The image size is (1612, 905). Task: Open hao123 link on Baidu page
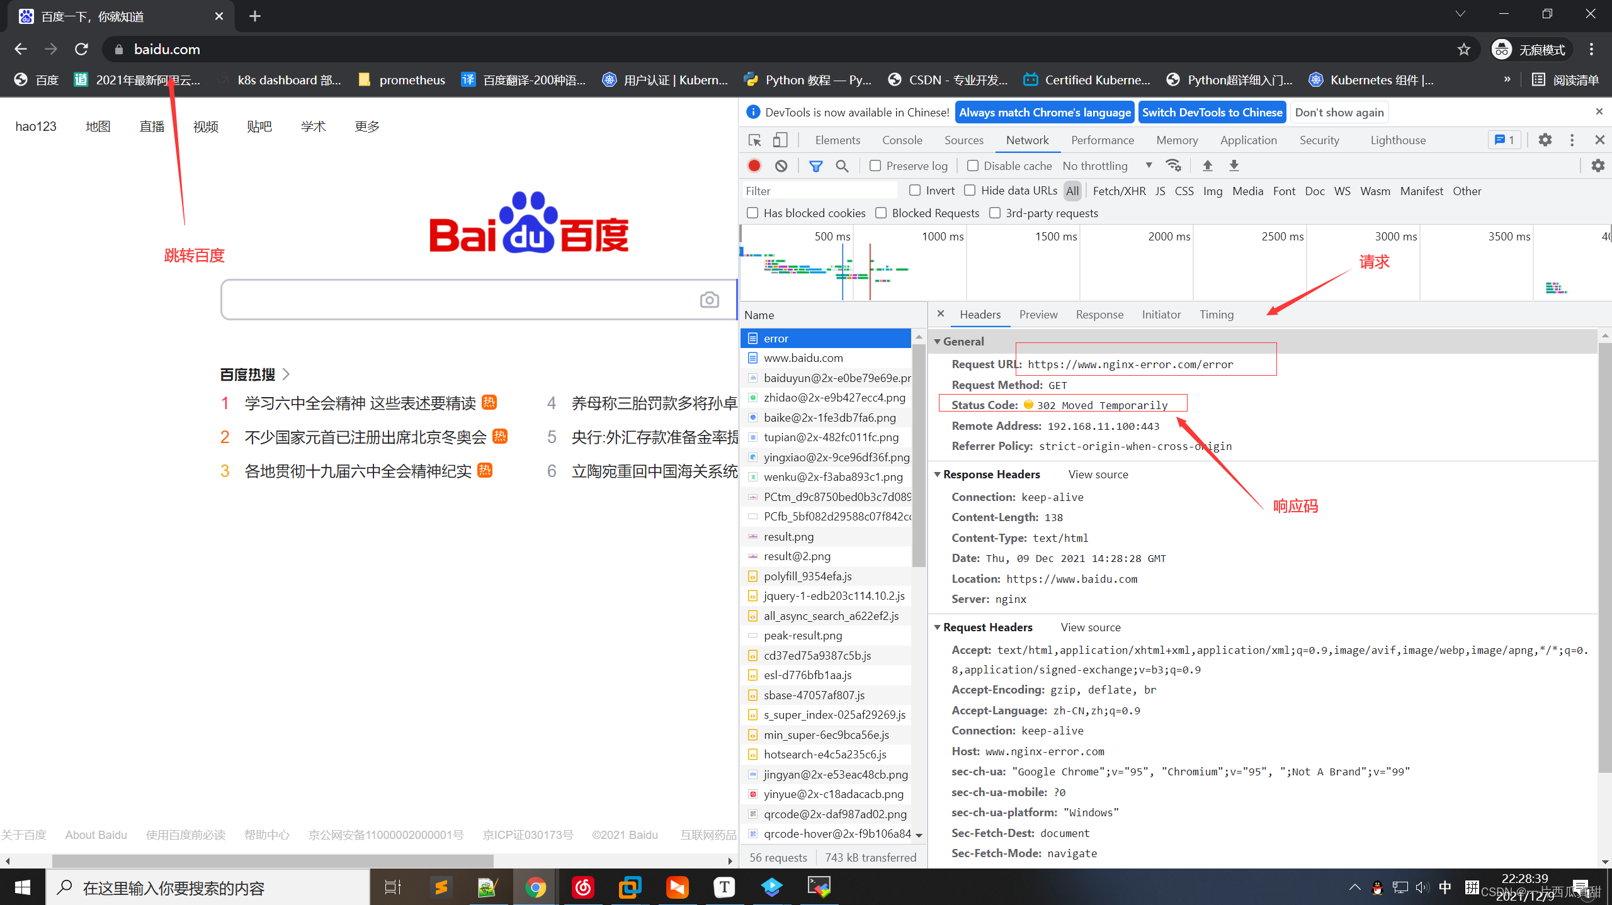(36, 126)
